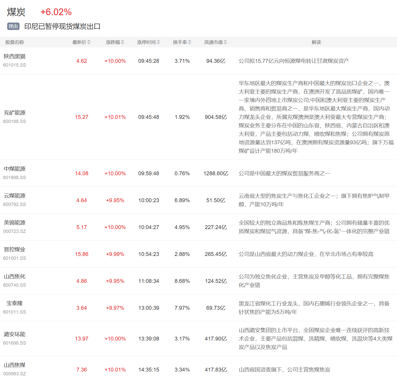The width and height of the screenshot is (397, 382).
Task: Open the 陕西黑猫 stock page
Action: pyautogui.click(x=15, y=57)
